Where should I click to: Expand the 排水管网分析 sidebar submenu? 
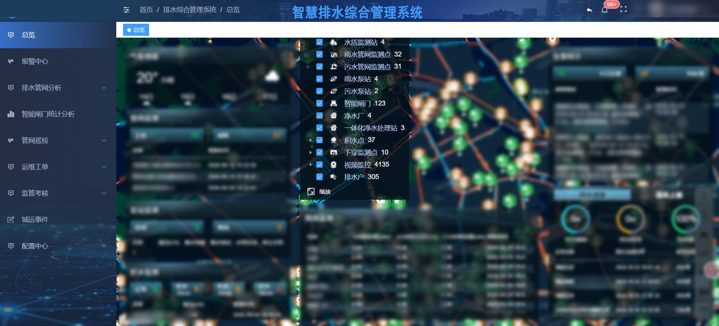58,88
